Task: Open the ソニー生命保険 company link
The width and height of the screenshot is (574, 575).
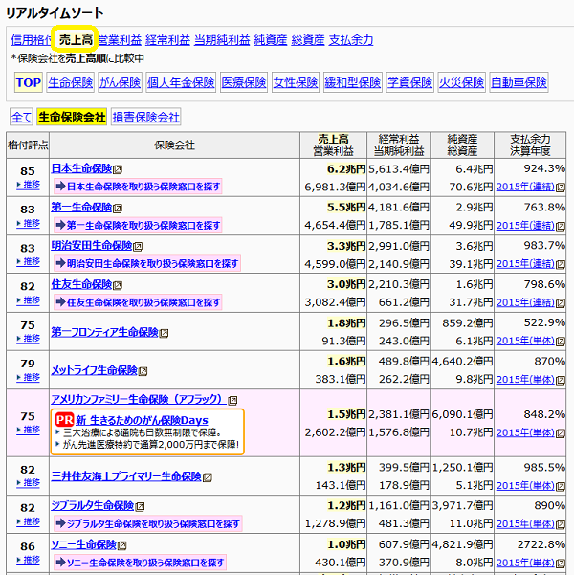Action: [x=83, y=544]
